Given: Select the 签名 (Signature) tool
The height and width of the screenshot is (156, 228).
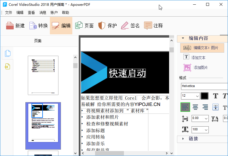Looking at the screenshot, I should point(130,26).
